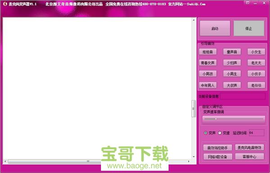This screenshot has width=270, height=173.
Task: Click the 启动 start button
Action: point(215,28)
